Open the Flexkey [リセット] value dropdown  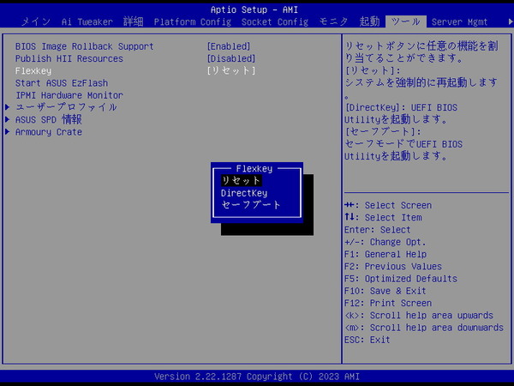point(231,70)
